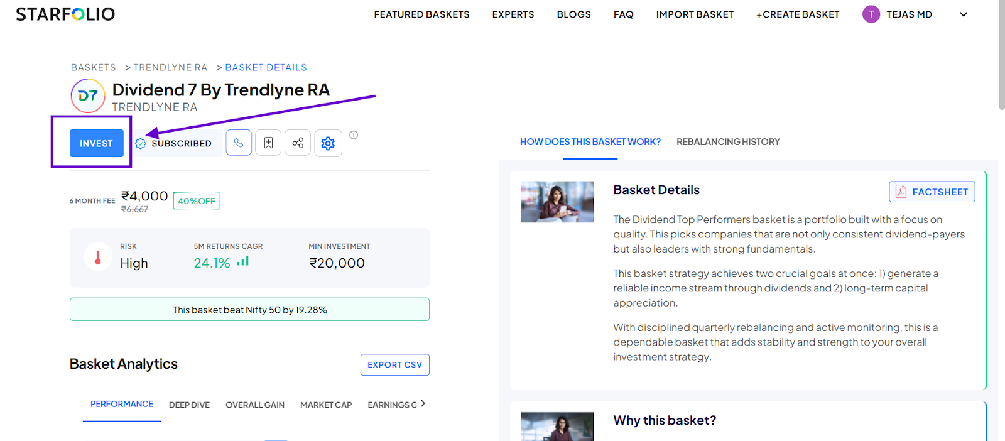Download the Factsheet PDF
The height and width of the screenshot is (441, 1005).
tap(932, 192)
